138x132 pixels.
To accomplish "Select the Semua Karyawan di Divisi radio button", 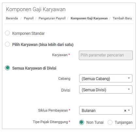I will pyautogui.click(x=8, y=68).
